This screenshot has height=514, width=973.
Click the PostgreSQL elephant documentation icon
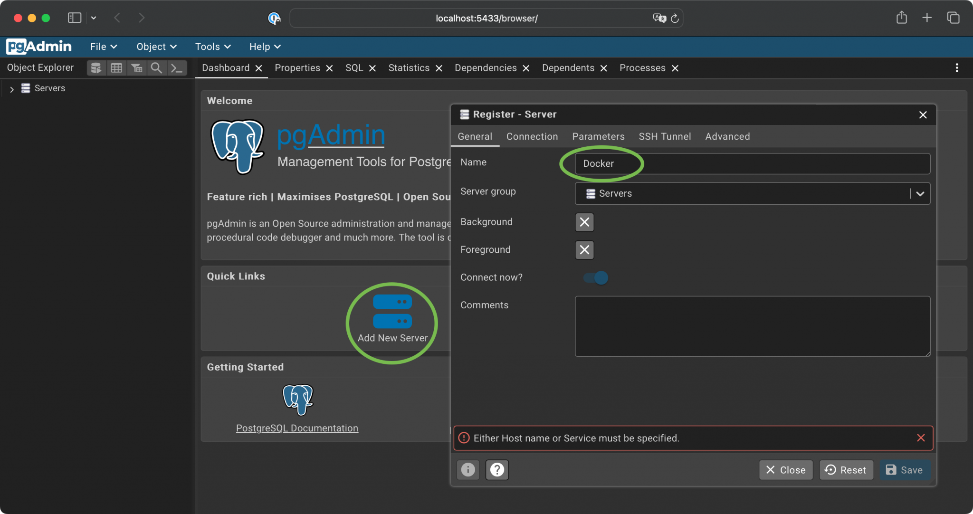click(x=298, y=400)
